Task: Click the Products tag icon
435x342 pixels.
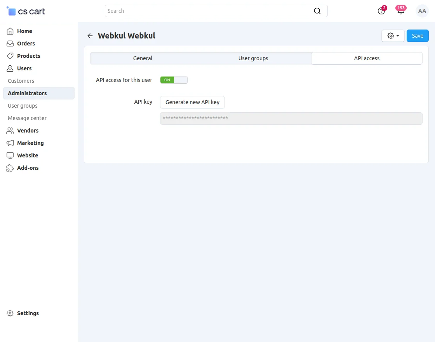Action: [x=10, y=56]
